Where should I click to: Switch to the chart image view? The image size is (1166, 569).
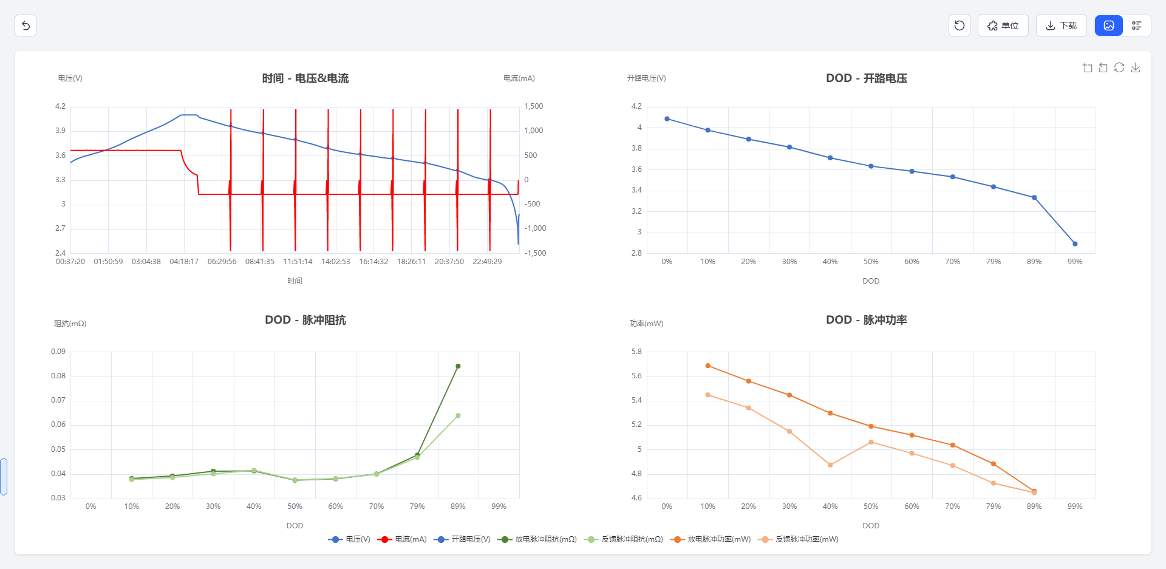[x=1109, y=26]
